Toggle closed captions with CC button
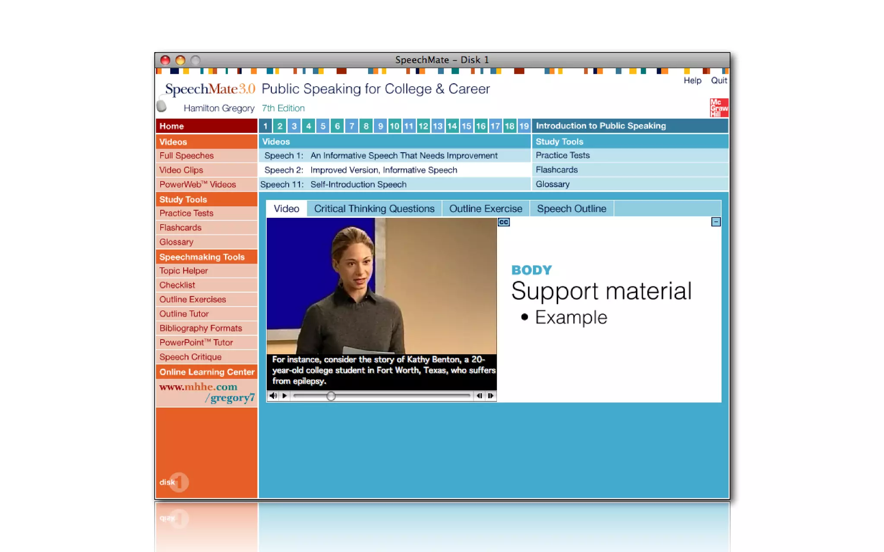Image resolution: width=884 pixels, height=552 pixels. pyautogui.click(x=503, y=222)
